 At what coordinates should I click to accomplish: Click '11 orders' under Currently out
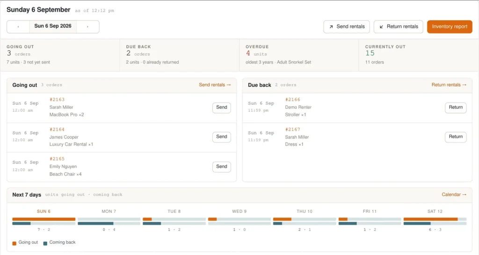pos(375,62)
